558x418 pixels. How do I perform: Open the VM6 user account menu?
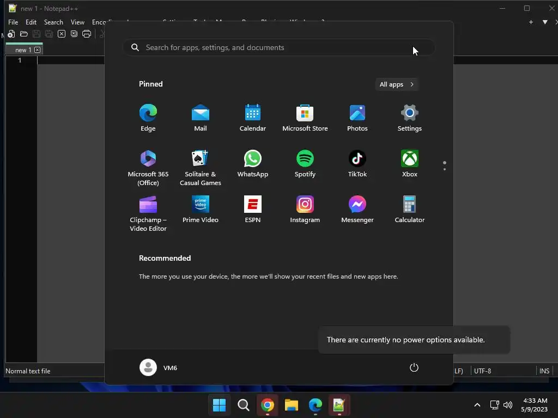pyautogui.click(x=159, y=367)
